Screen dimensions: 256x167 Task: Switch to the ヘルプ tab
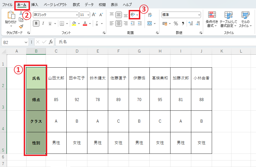coord(127,5)
